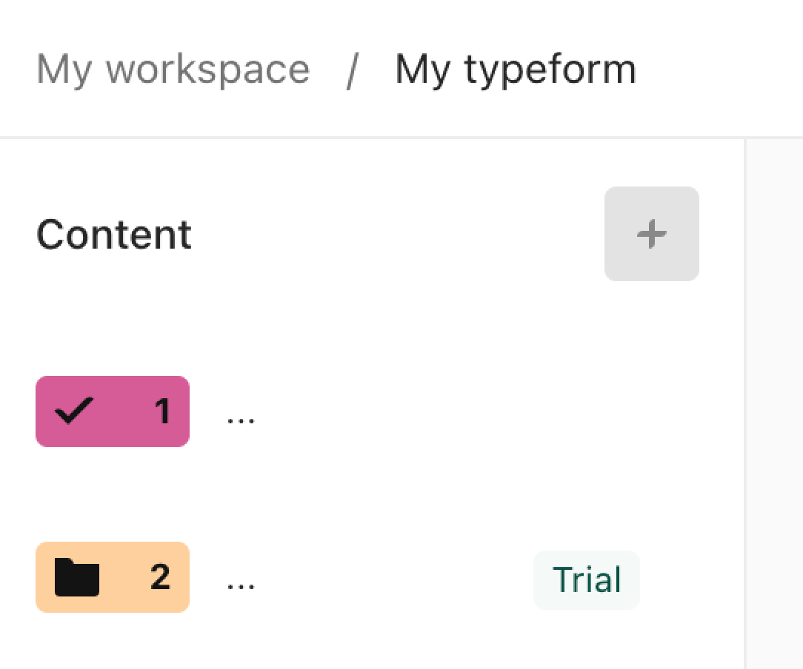Click the pink Yes/No question badge
Image resolution: width=803 pixels, height=669 pixels.
(x=113, y=411)
